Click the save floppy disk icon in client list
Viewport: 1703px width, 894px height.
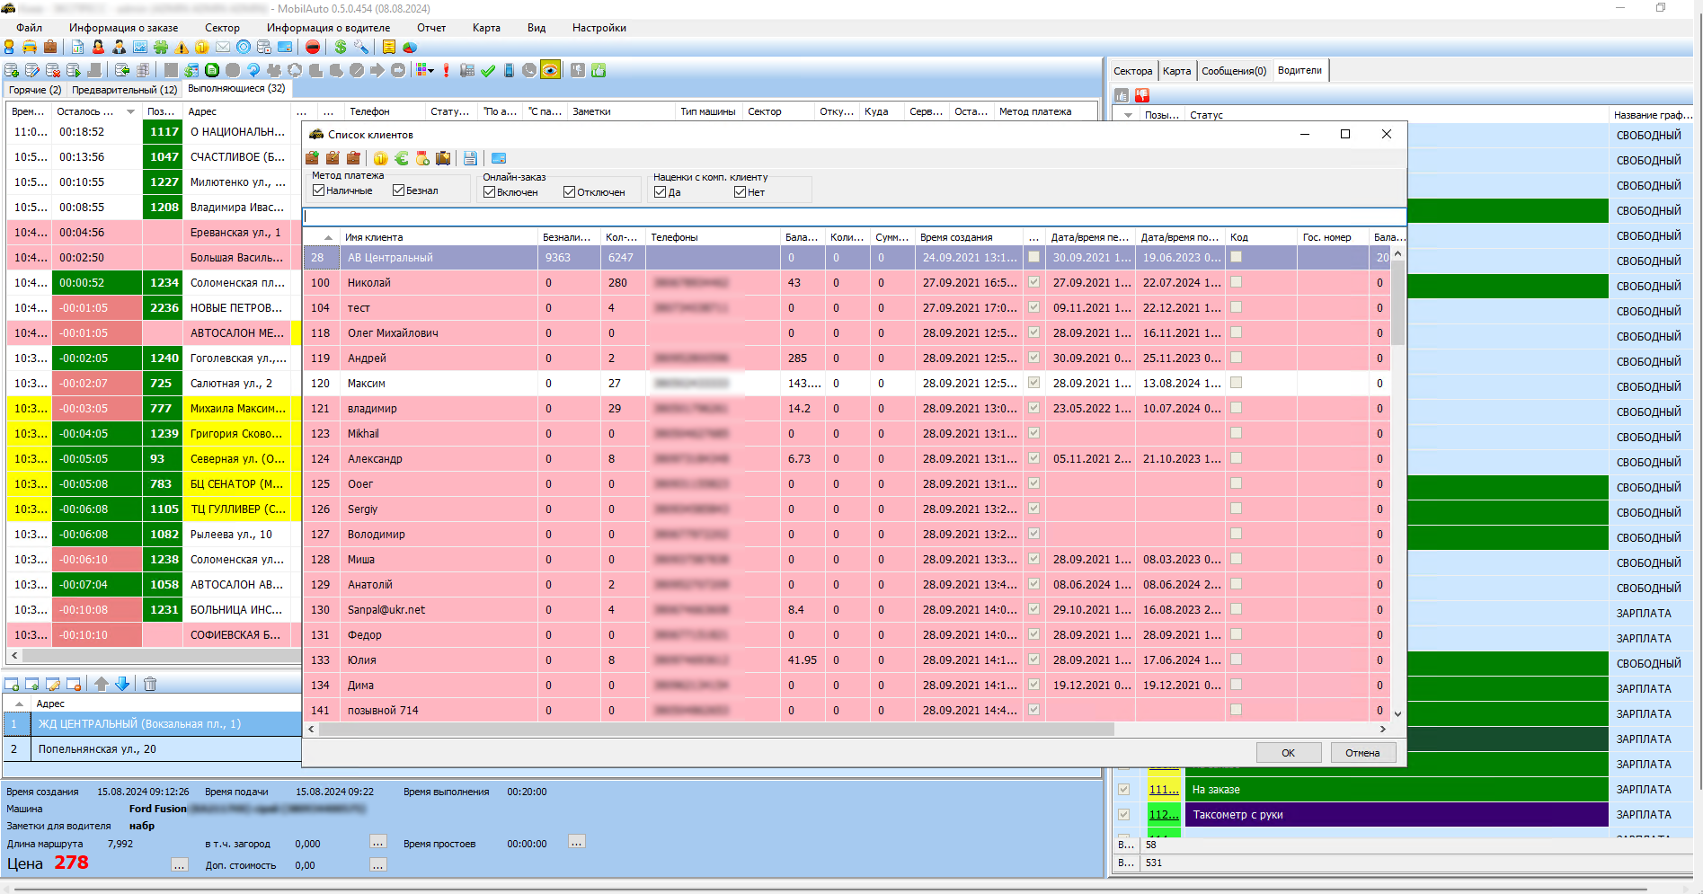pos(470,158)
